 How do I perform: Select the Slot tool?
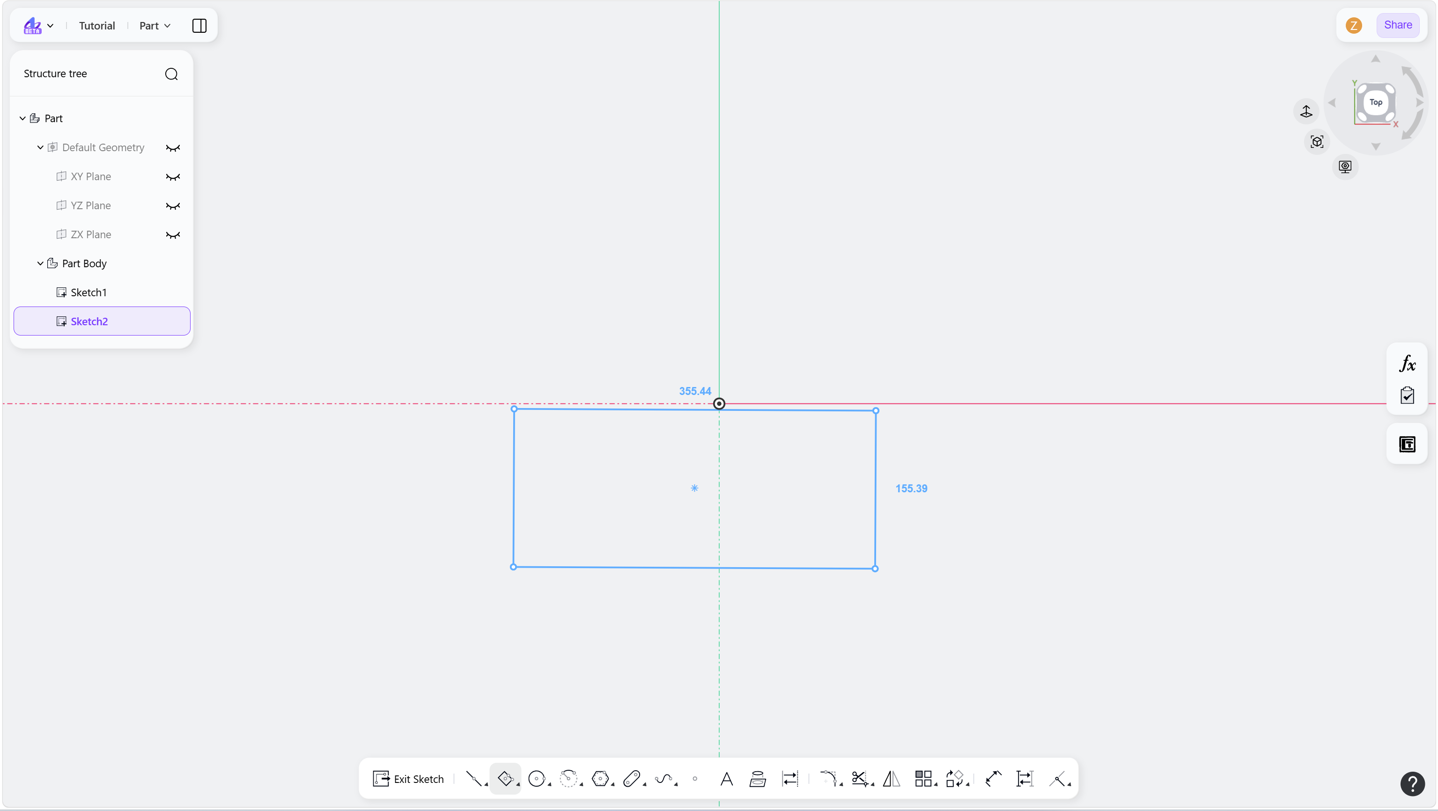[x=631, y=778]
